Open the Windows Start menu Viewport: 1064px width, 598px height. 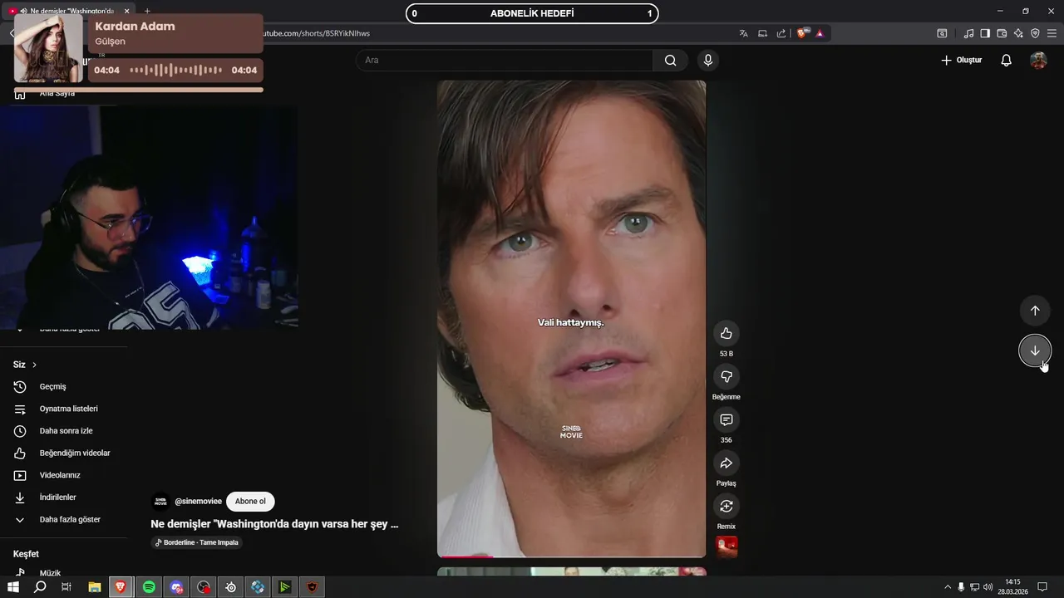tap(13, 587)
